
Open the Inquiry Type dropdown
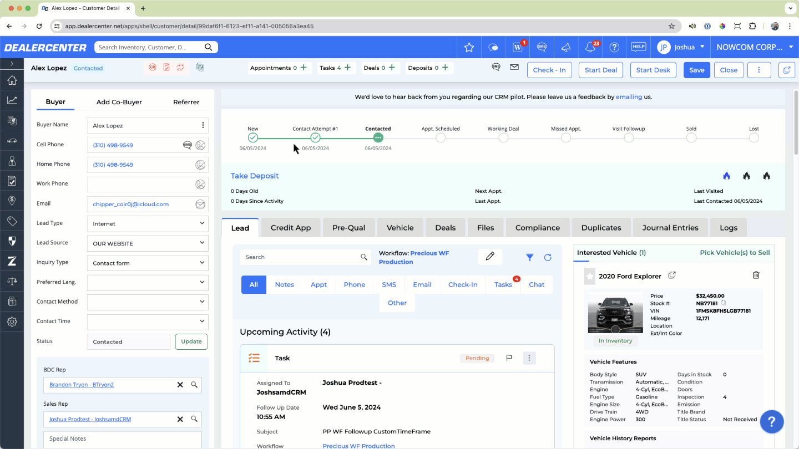coord(147,263)
